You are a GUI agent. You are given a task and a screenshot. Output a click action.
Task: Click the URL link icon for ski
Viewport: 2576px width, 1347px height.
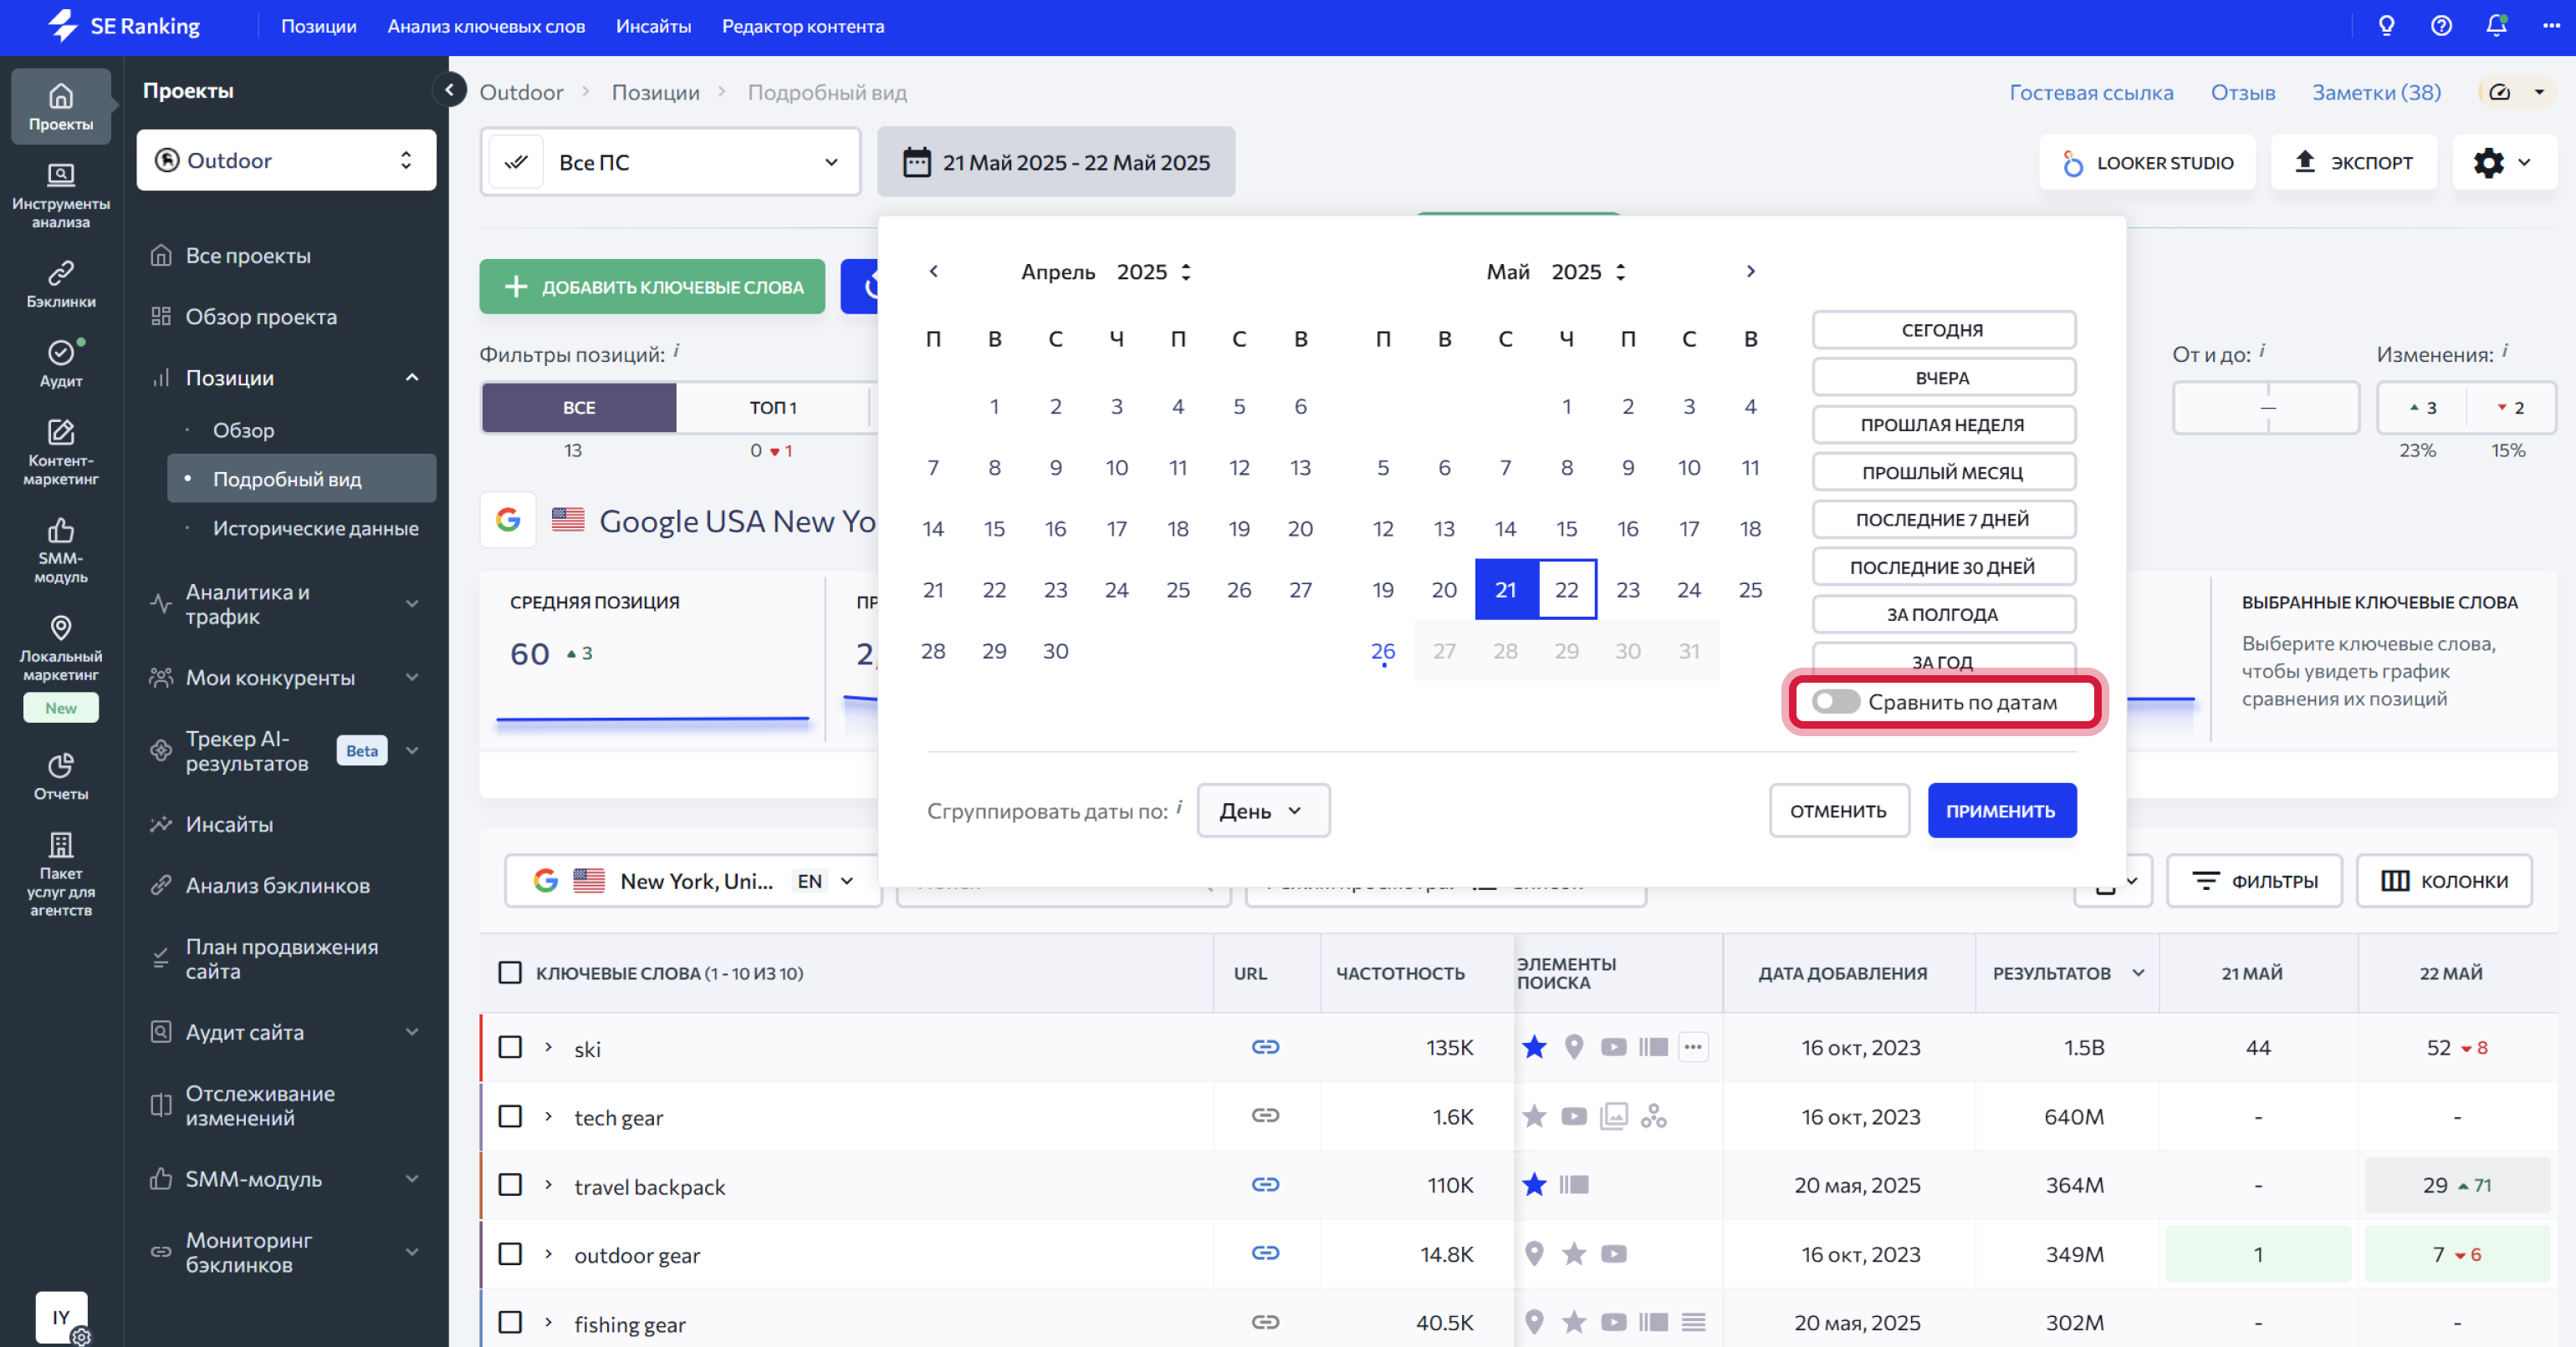[1265, 1047]
